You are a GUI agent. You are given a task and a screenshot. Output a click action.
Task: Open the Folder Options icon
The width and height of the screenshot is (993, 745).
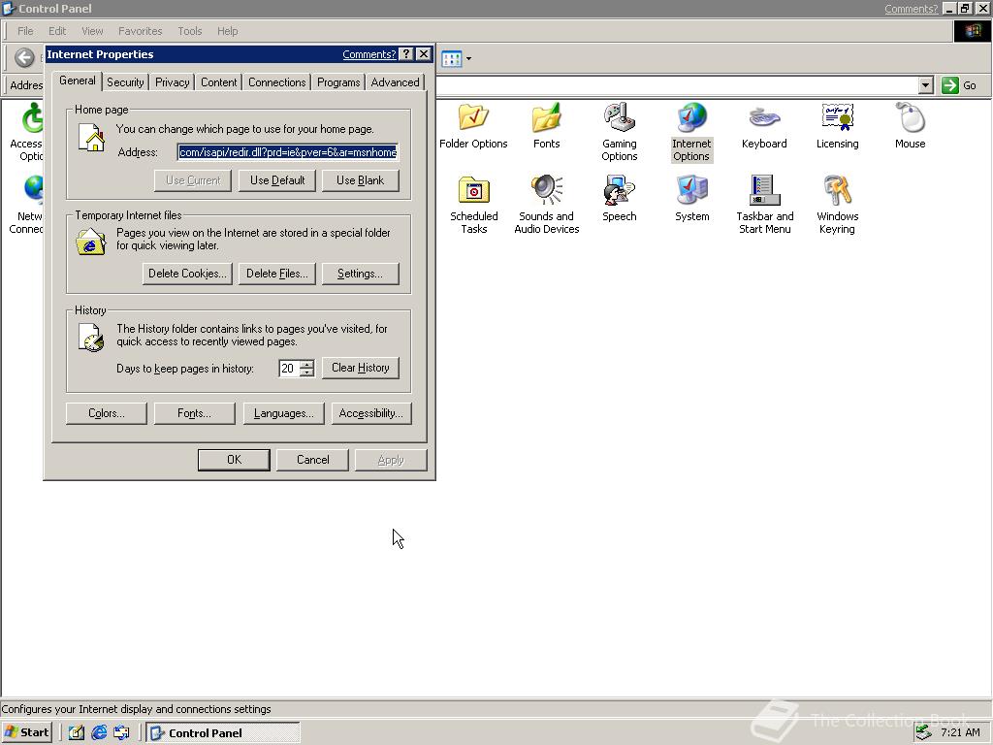pyautogui.click(x=473, y=126)
